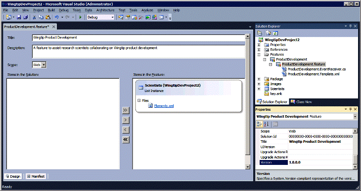Toggle auto-hide pin on Properties panel
This screenshot has height=191, width=361.
tap(351, 109)
